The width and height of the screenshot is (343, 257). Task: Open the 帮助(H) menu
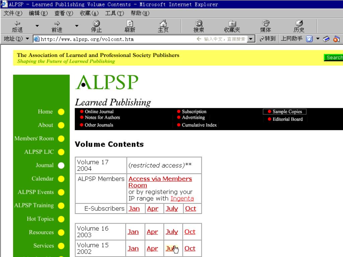coord(140,13)
